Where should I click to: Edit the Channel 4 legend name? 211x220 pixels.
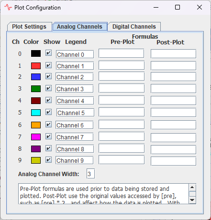pyautogui.click(x=75, y=101)
